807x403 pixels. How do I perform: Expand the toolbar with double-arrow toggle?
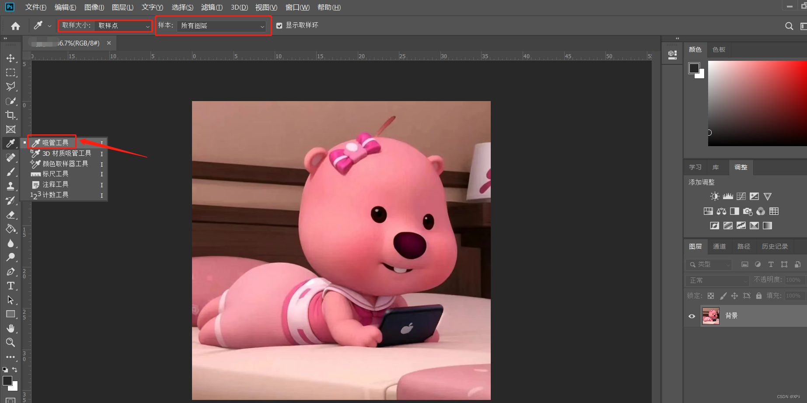coord(5,39)
